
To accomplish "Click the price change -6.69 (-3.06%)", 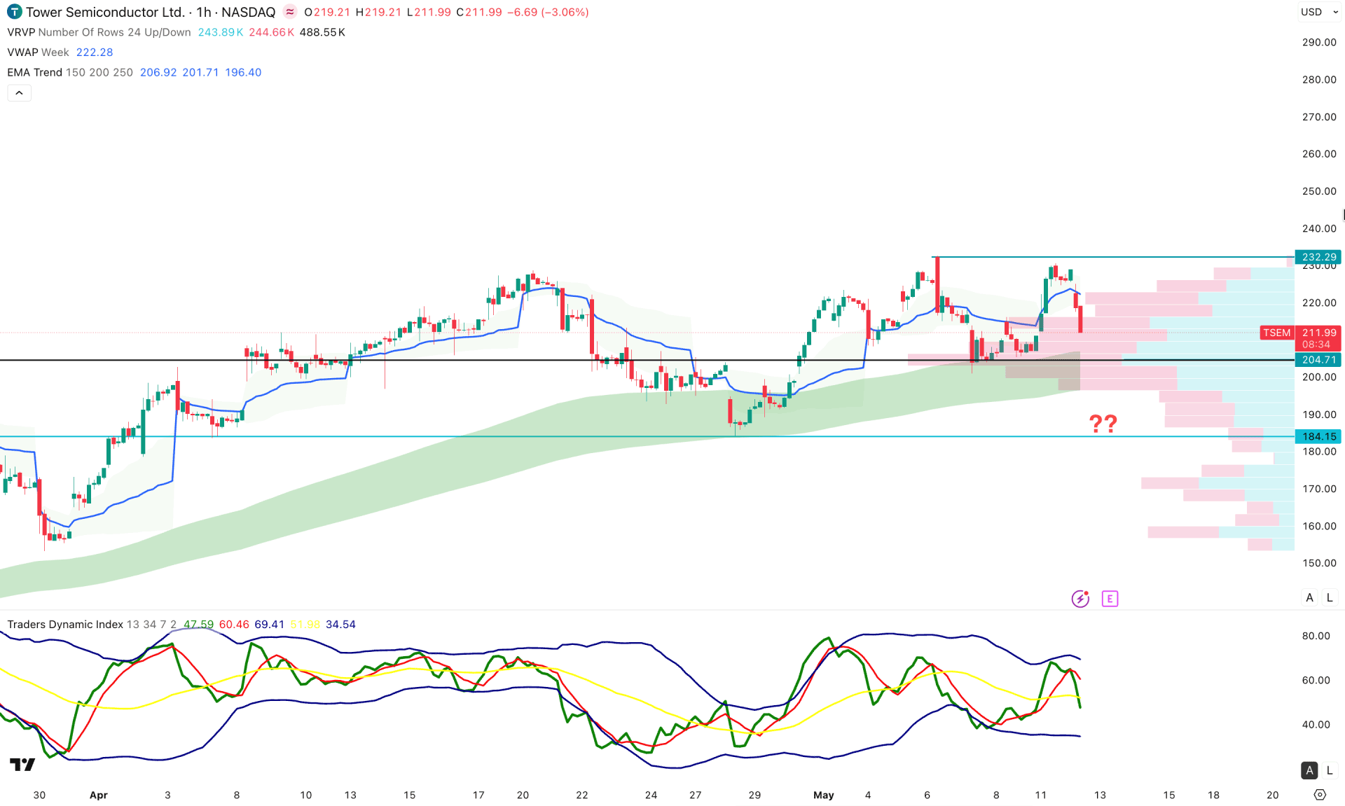I will tap(548, 12).
